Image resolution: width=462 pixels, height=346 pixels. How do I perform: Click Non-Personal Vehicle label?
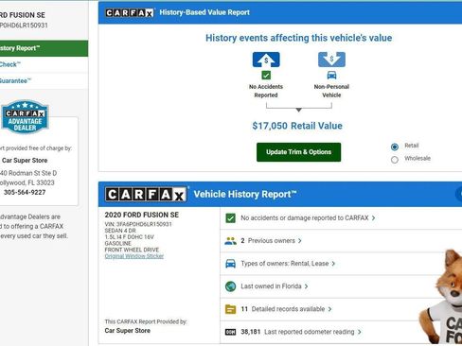pos(331,91)
